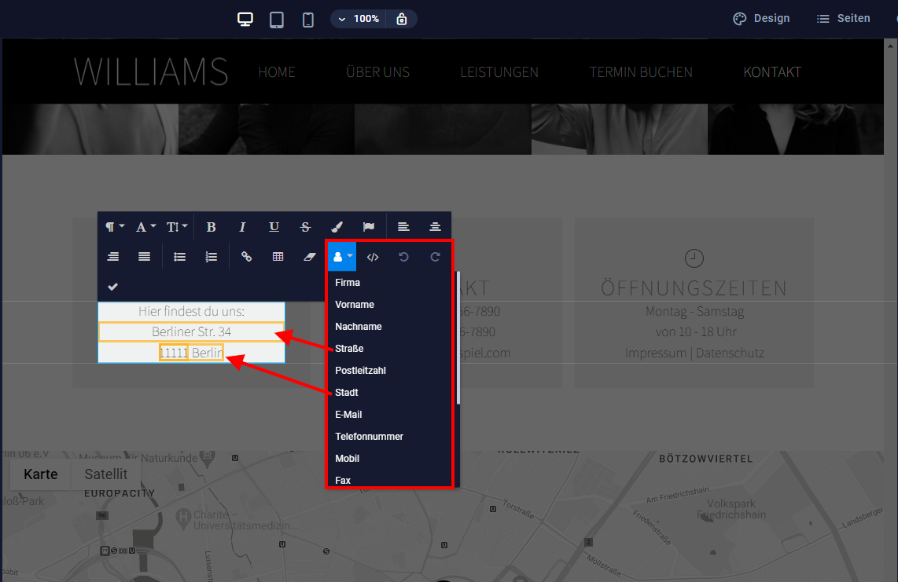Screen dimensions: 898x582
Task: Toggle strikethrough formatting
Action: [305, 227]
